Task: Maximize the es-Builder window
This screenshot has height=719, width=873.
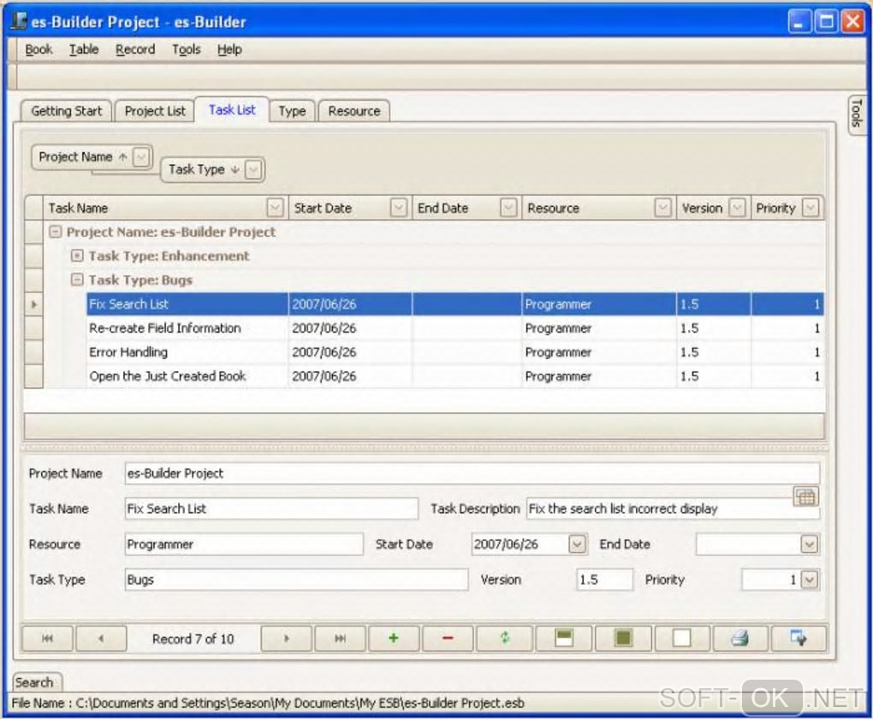Action: coord(826,21)
